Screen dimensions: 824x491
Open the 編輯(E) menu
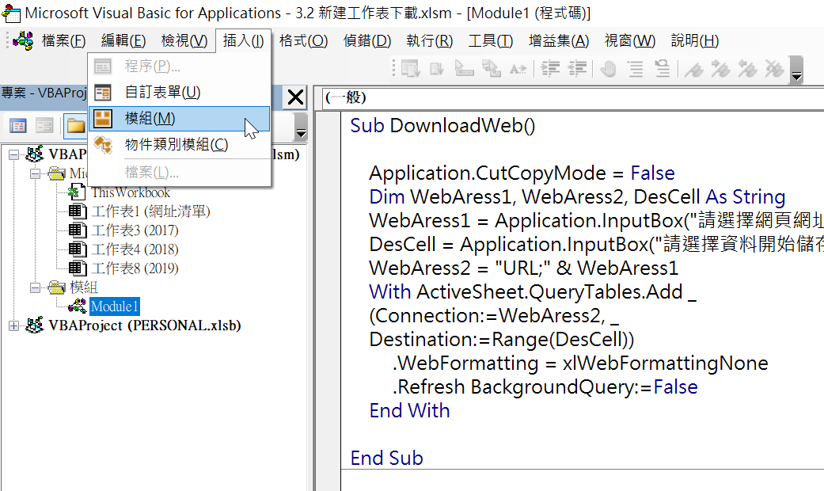coord(123,40)
